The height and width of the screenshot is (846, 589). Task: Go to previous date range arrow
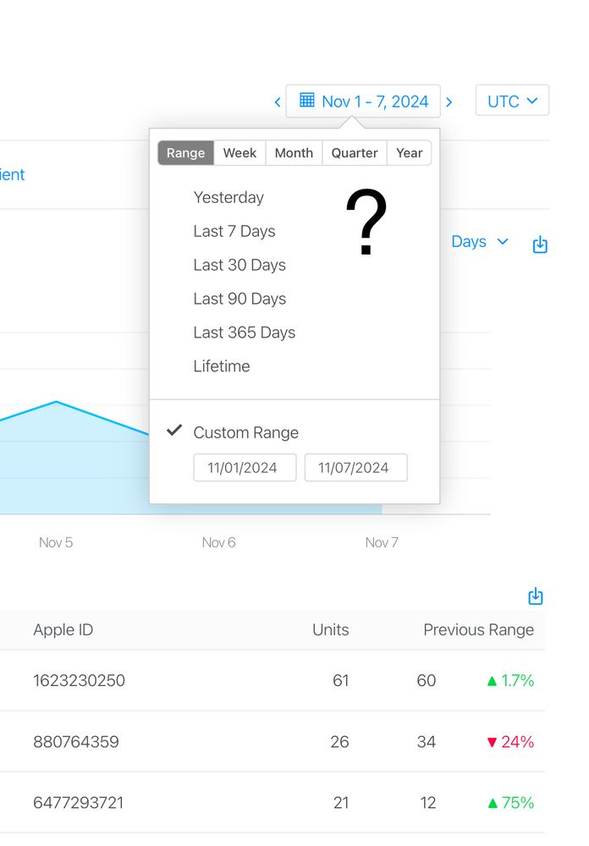(278, 102)
